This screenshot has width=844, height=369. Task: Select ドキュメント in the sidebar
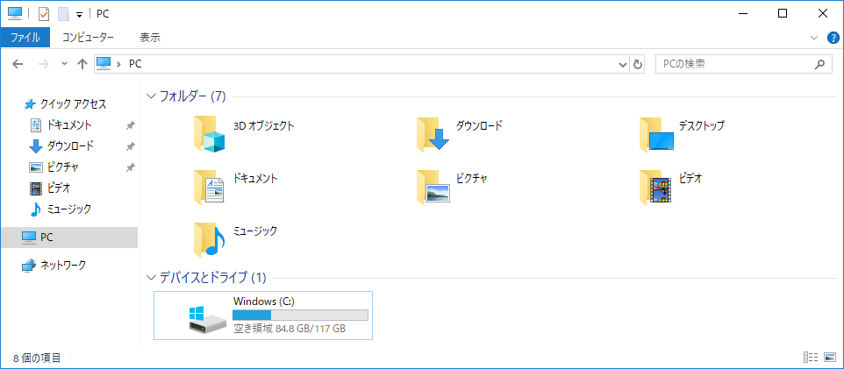(69, 124)
